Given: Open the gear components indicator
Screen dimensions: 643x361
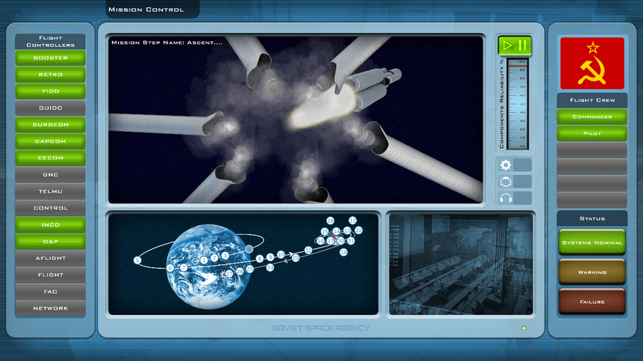Looking at the screenshot, I should point(504,165).
